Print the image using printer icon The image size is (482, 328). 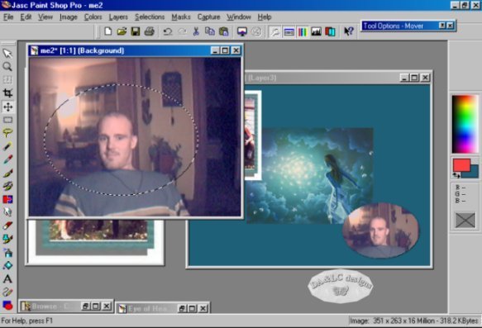pos(150,31)
